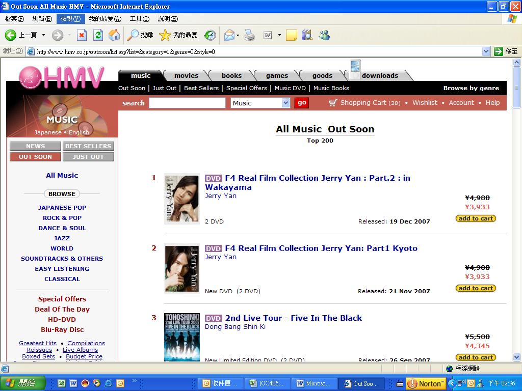Click the page scrollbar down arrow

[x=517, y=357]
